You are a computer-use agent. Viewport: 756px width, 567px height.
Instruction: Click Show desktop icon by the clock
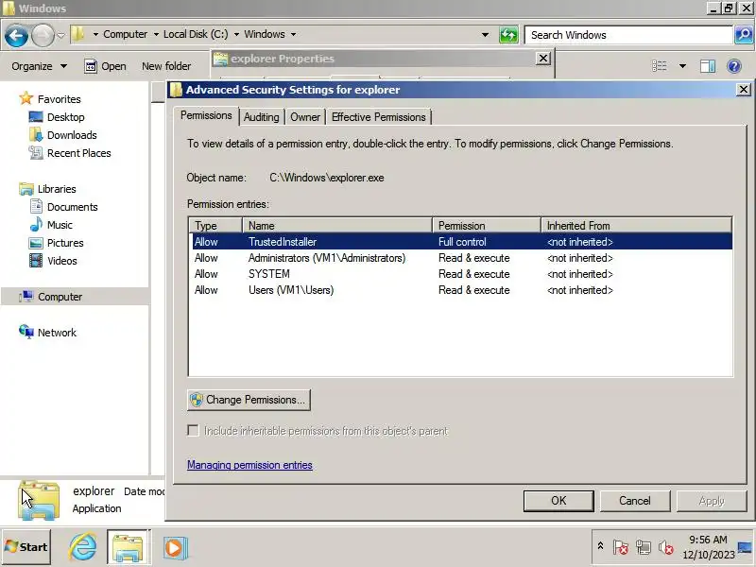[746, 547]
